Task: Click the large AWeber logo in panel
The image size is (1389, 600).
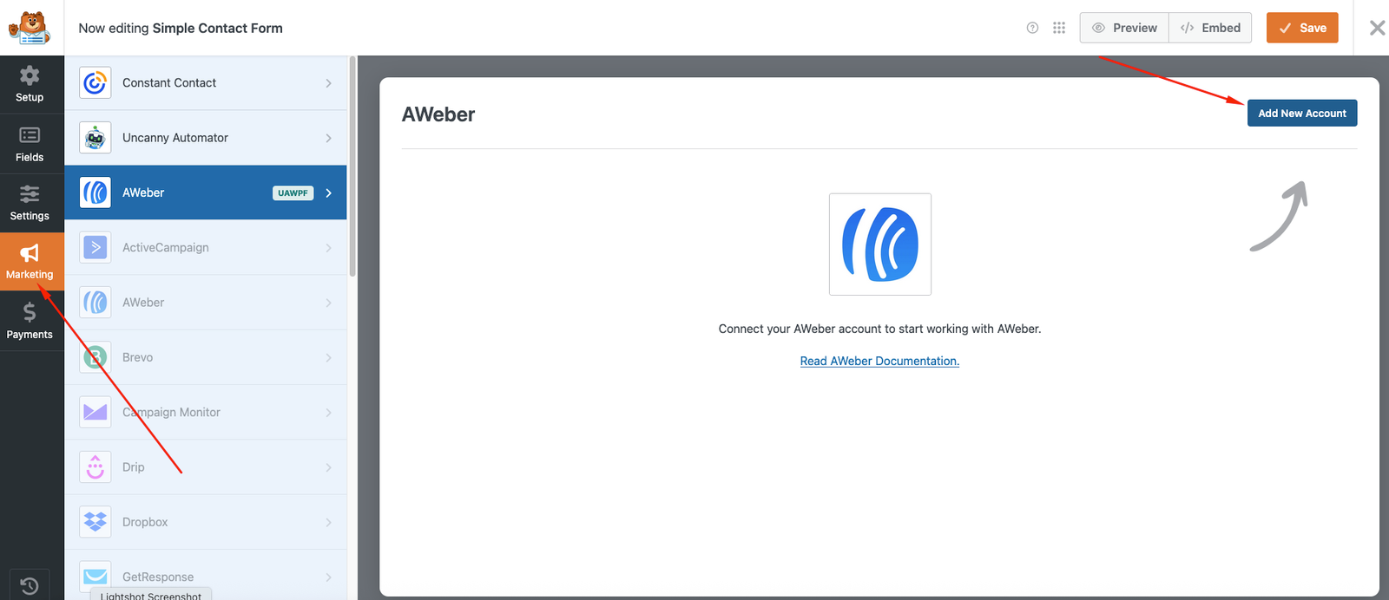Action: [879, 245]
